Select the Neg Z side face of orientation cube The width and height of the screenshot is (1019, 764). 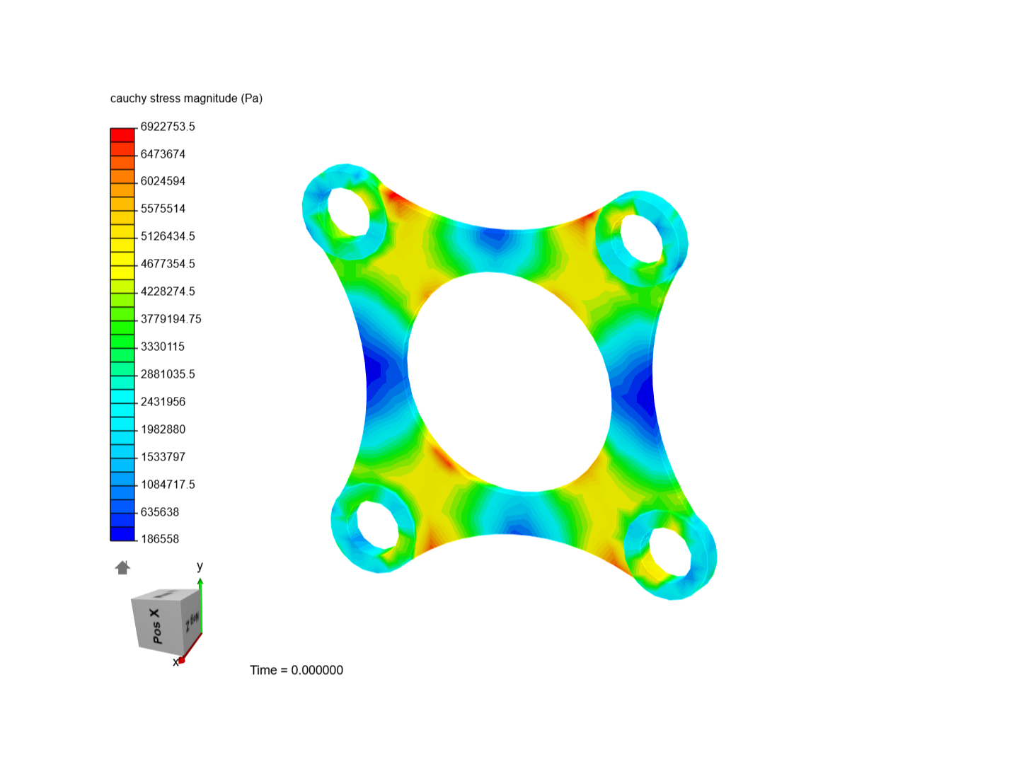coord(192,621)
